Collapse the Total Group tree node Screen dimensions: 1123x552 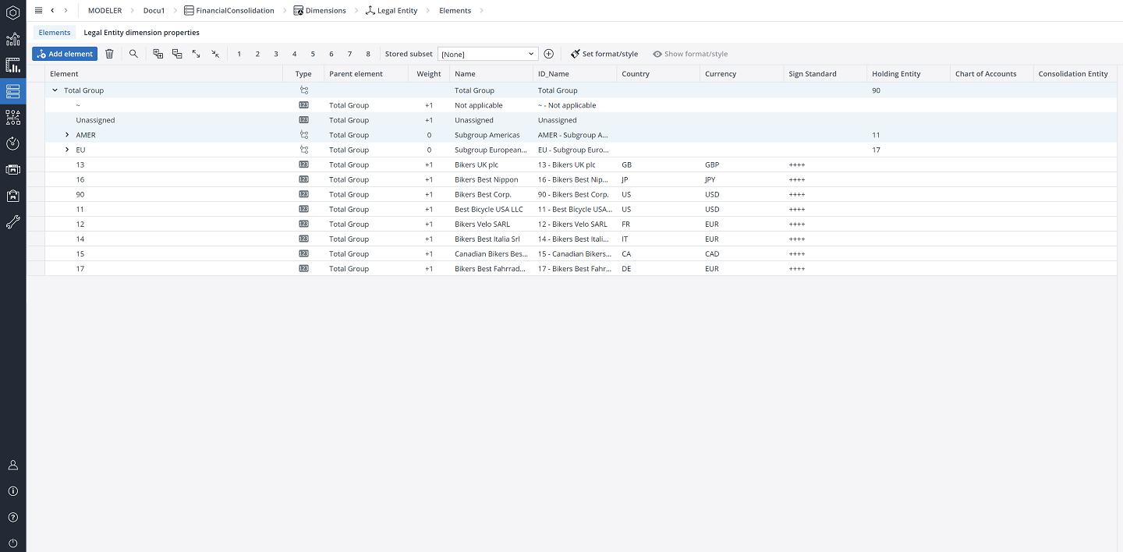(55, 90)
